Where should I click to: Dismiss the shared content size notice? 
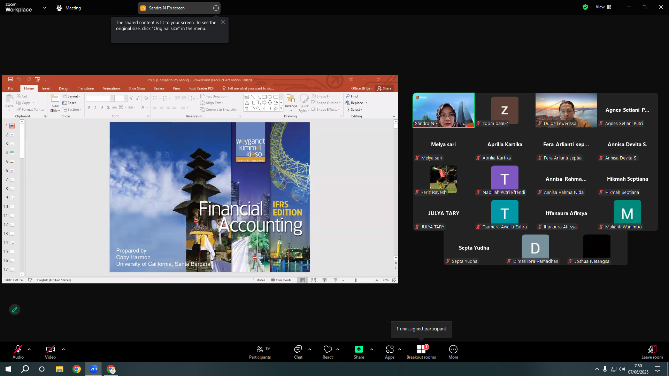(x=223, y=22)
